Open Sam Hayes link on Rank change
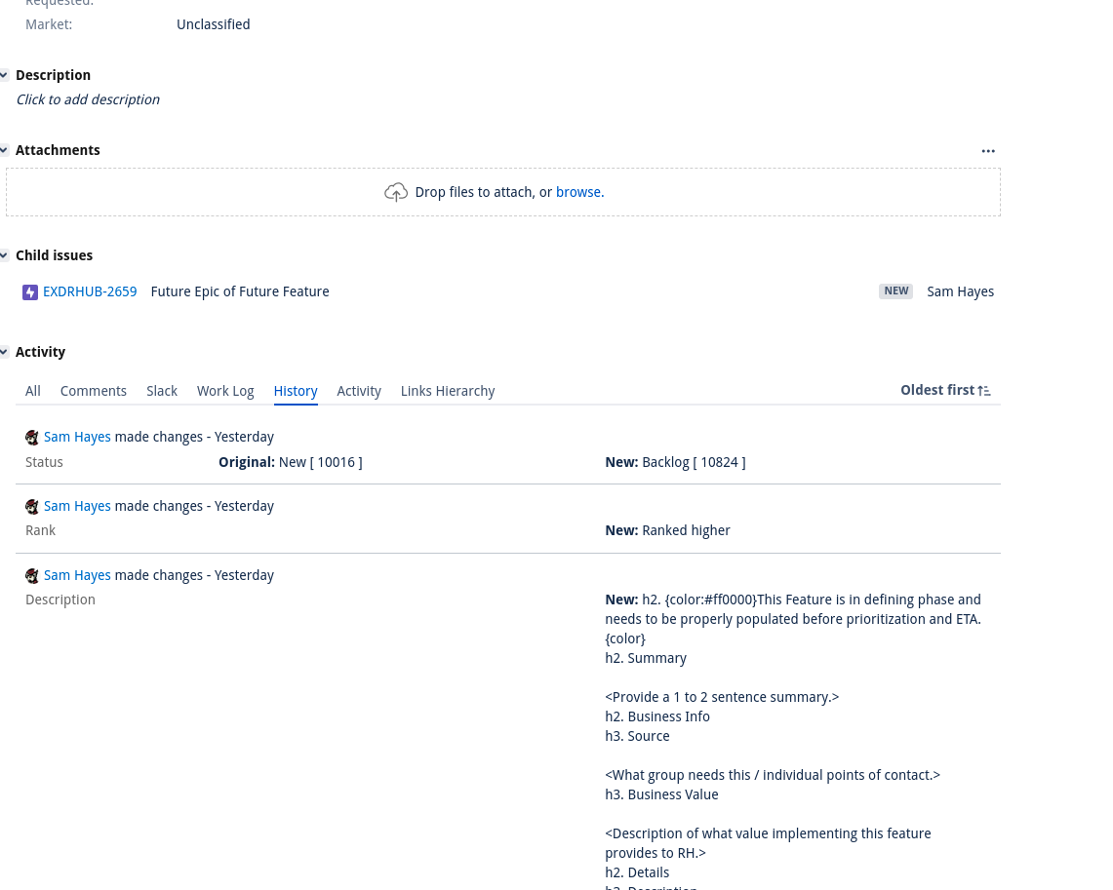 (x=77, y=506)
